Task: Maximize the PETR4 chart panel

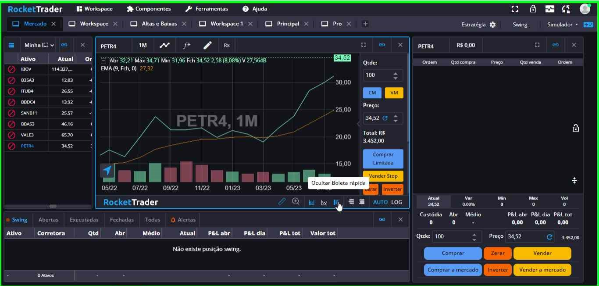Action: tap(364, 45)
